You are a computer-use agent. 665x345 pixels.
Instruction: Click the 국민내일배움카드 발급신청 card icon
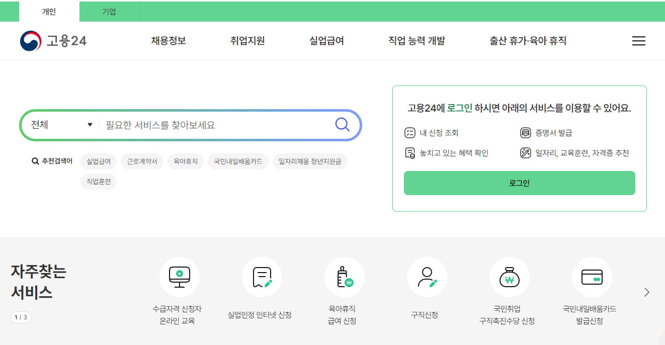(x=592, y=277)
